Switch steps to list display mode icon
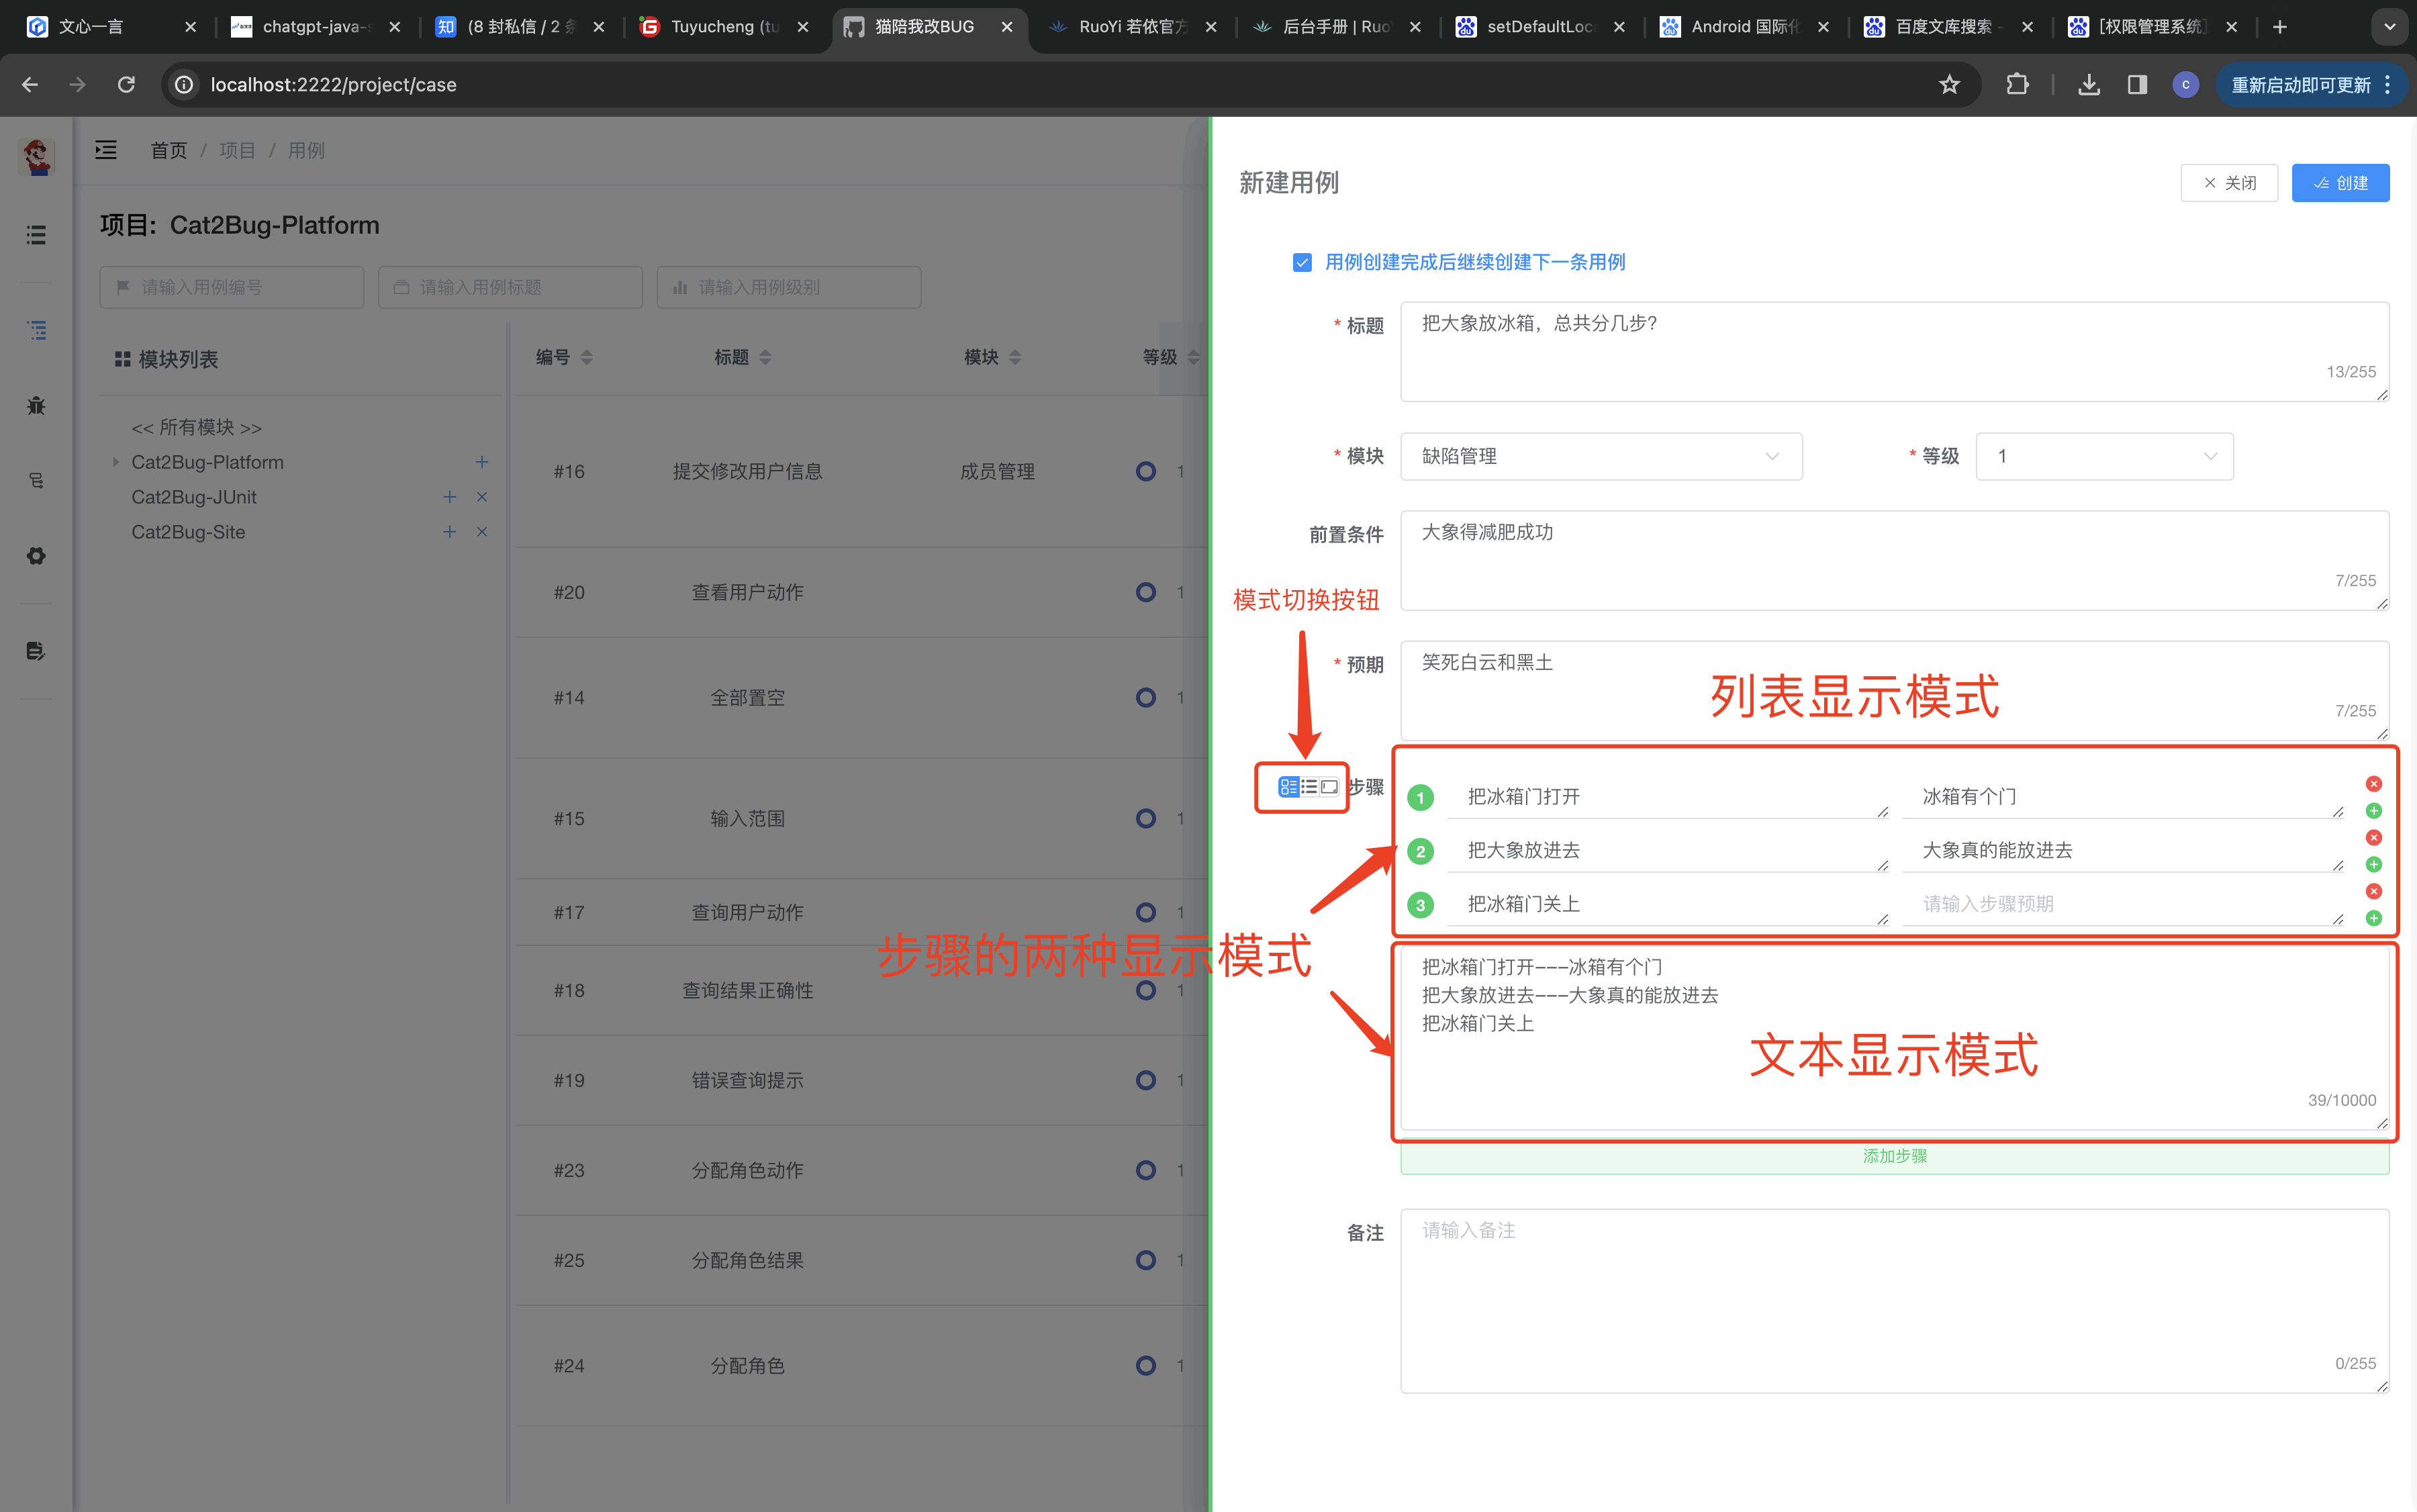The height and width of the screenshot is (1512, 2417). (1288, 787)
